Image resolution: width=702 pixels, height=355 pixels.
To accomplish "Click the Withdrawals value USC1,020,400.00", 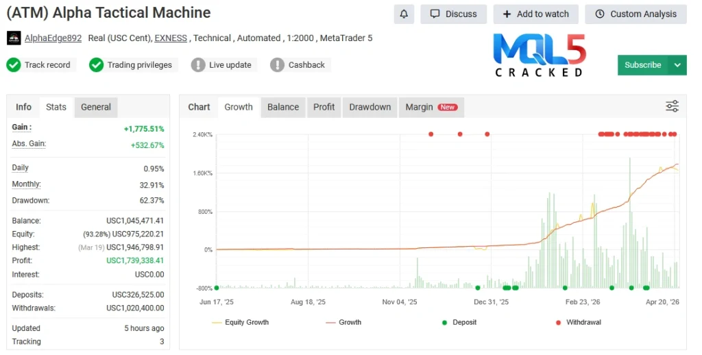I will coord(135,308).
